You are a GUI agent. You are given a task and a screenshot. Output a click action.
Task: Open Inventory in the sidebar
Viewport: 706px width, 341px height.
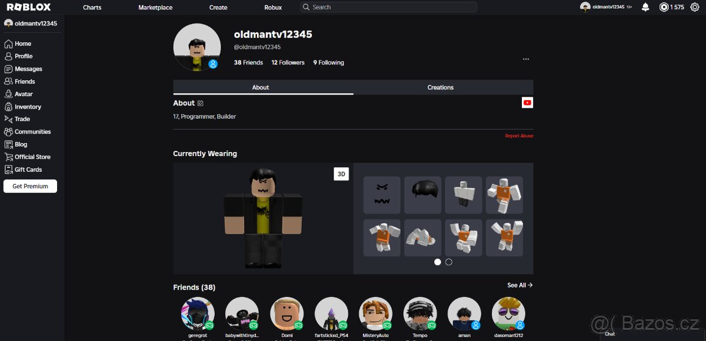[23, 107]
